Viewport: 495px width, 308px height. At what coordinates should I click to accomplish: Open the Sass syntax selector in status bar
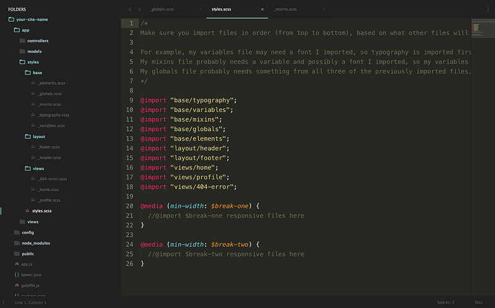click(478, 302)
